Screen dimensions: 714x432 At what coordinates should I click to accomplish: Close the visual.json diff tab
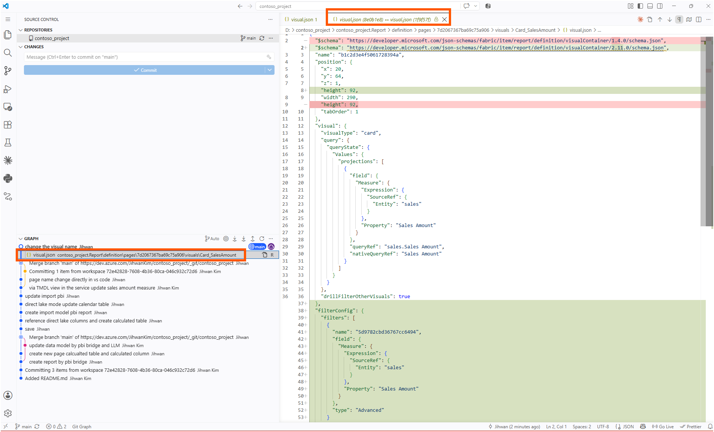point(444,19)
